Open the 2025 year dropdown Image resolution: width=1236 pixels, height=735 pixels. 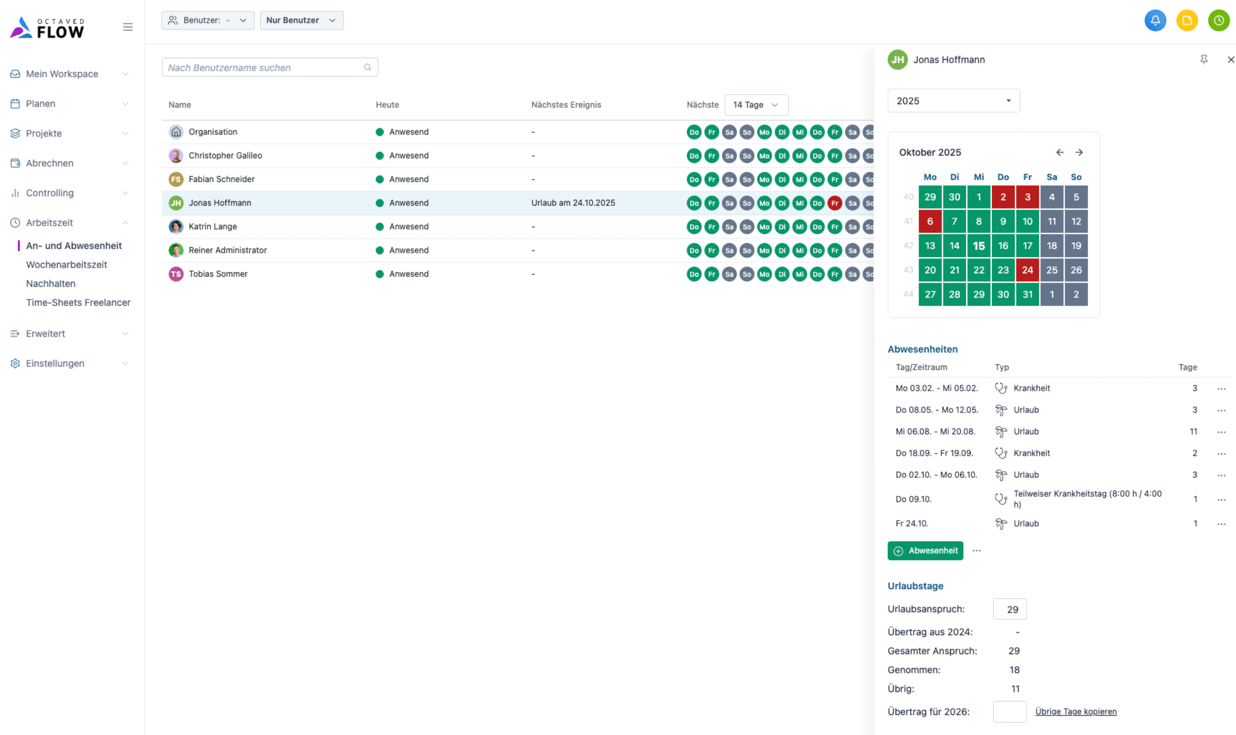(953, 101)
